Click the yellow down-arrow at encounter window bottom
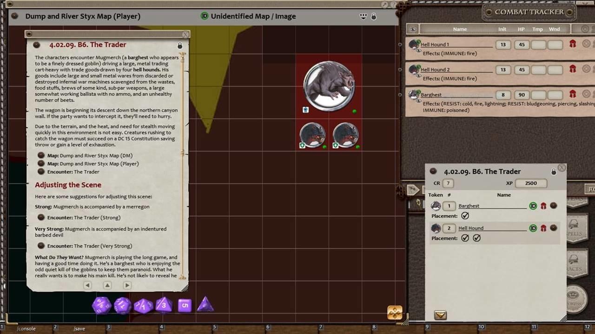Viewport: 595px width, 334px height. coord(439,315)
